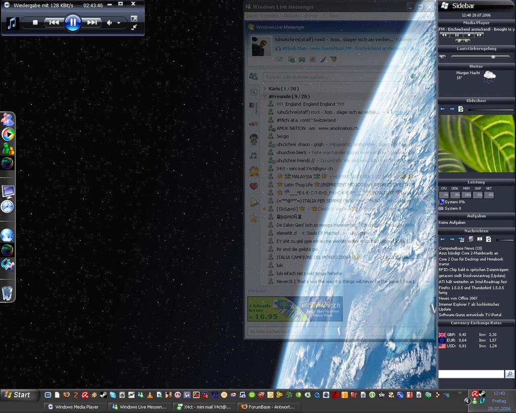
Task: Open Messenger from the left desktop dock
Action: [x=7, y=120]
